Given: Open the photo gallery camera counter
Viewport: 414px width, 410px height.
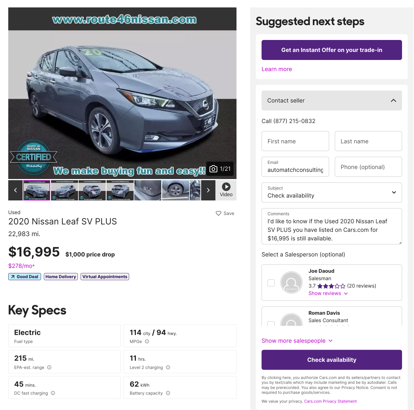Looking at the screenshot, I should pyautogui.click(x=220, y=169).
